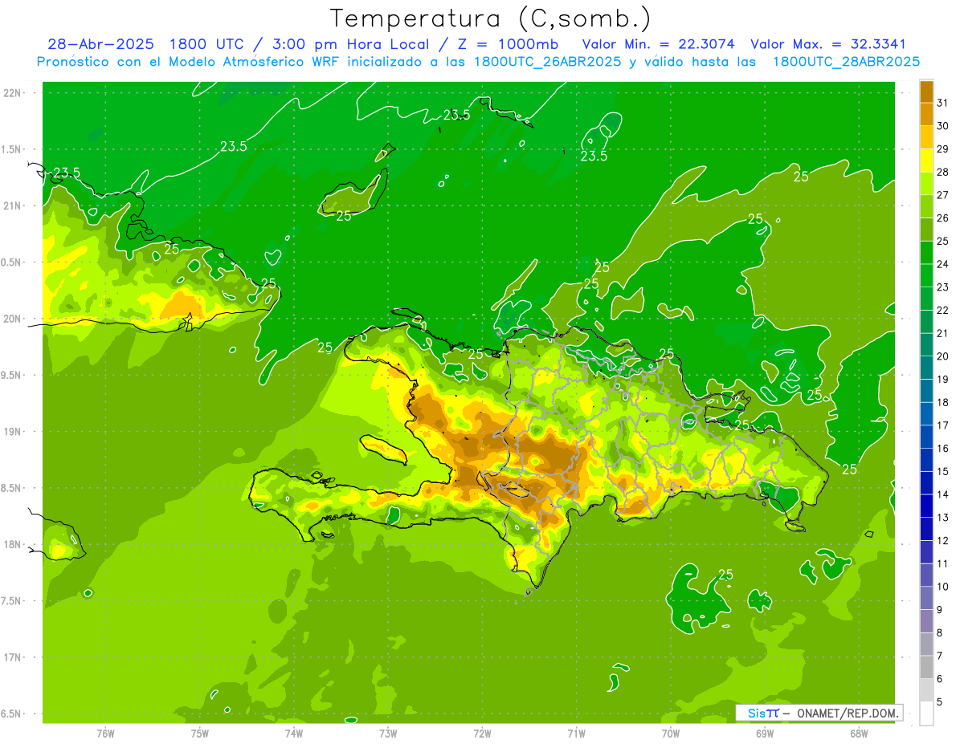
Task: Click the '19N' latitude axis label
Action: pos(13,431)
